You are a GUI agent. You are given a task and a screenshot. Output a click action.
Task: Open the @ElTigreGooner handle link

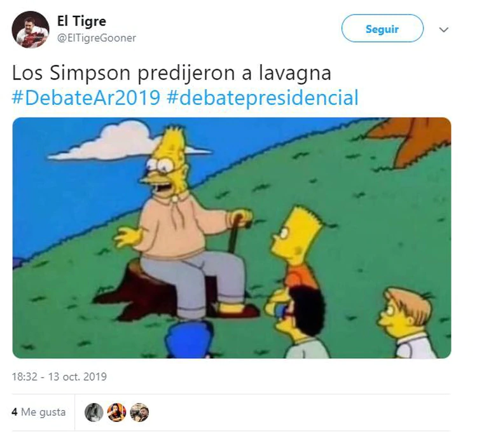tap(97, 38)
